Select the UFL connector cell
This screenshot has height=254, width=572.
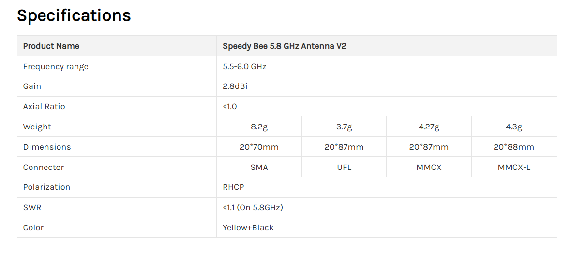click(344, 168)
